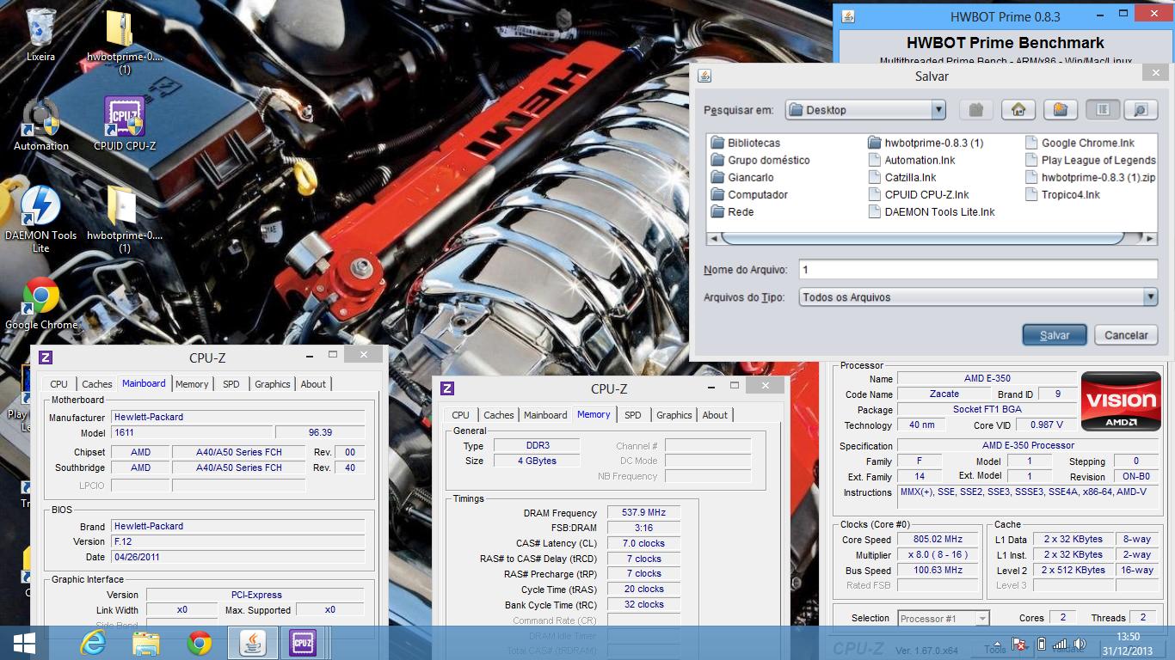Screen dimensions: 1175x660
Task: Click the Java icon in HWBOT Prime title bar
Action: [x=847, y=16]
